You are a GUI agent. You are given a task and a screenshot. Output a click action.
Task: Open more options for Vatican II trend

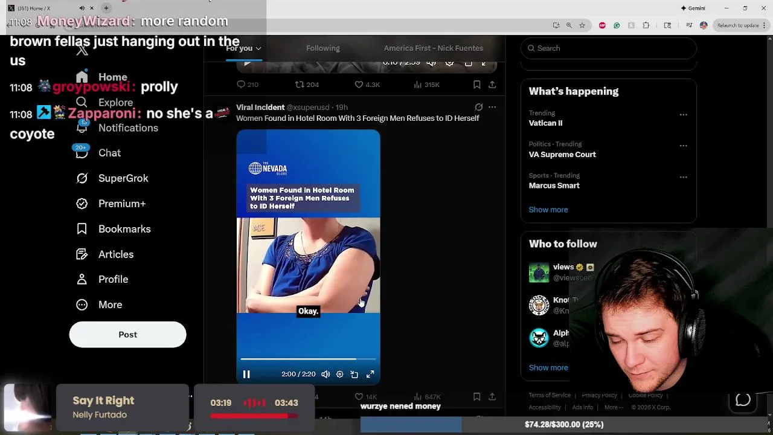coord(683,114)
